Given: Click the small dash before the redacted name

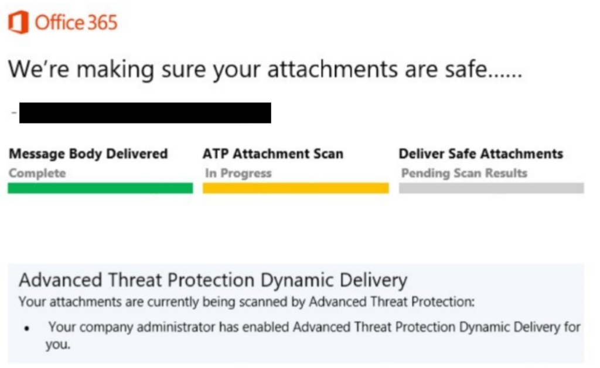Looking at the screenshot, I should (x=14, y=113).
